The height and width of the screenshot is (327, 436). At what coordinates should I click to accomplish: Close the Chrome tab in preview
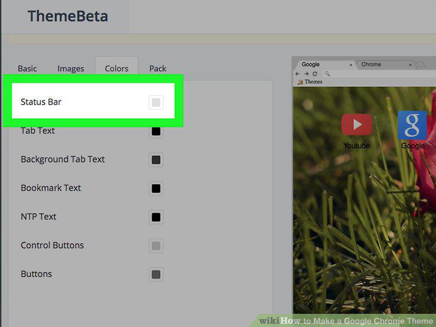410,65
